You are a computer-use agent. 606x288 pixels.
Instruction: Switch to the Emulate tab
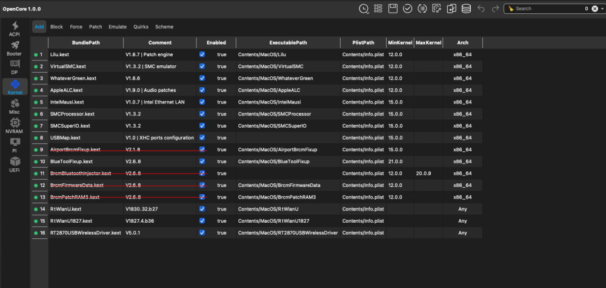[118, 27]
